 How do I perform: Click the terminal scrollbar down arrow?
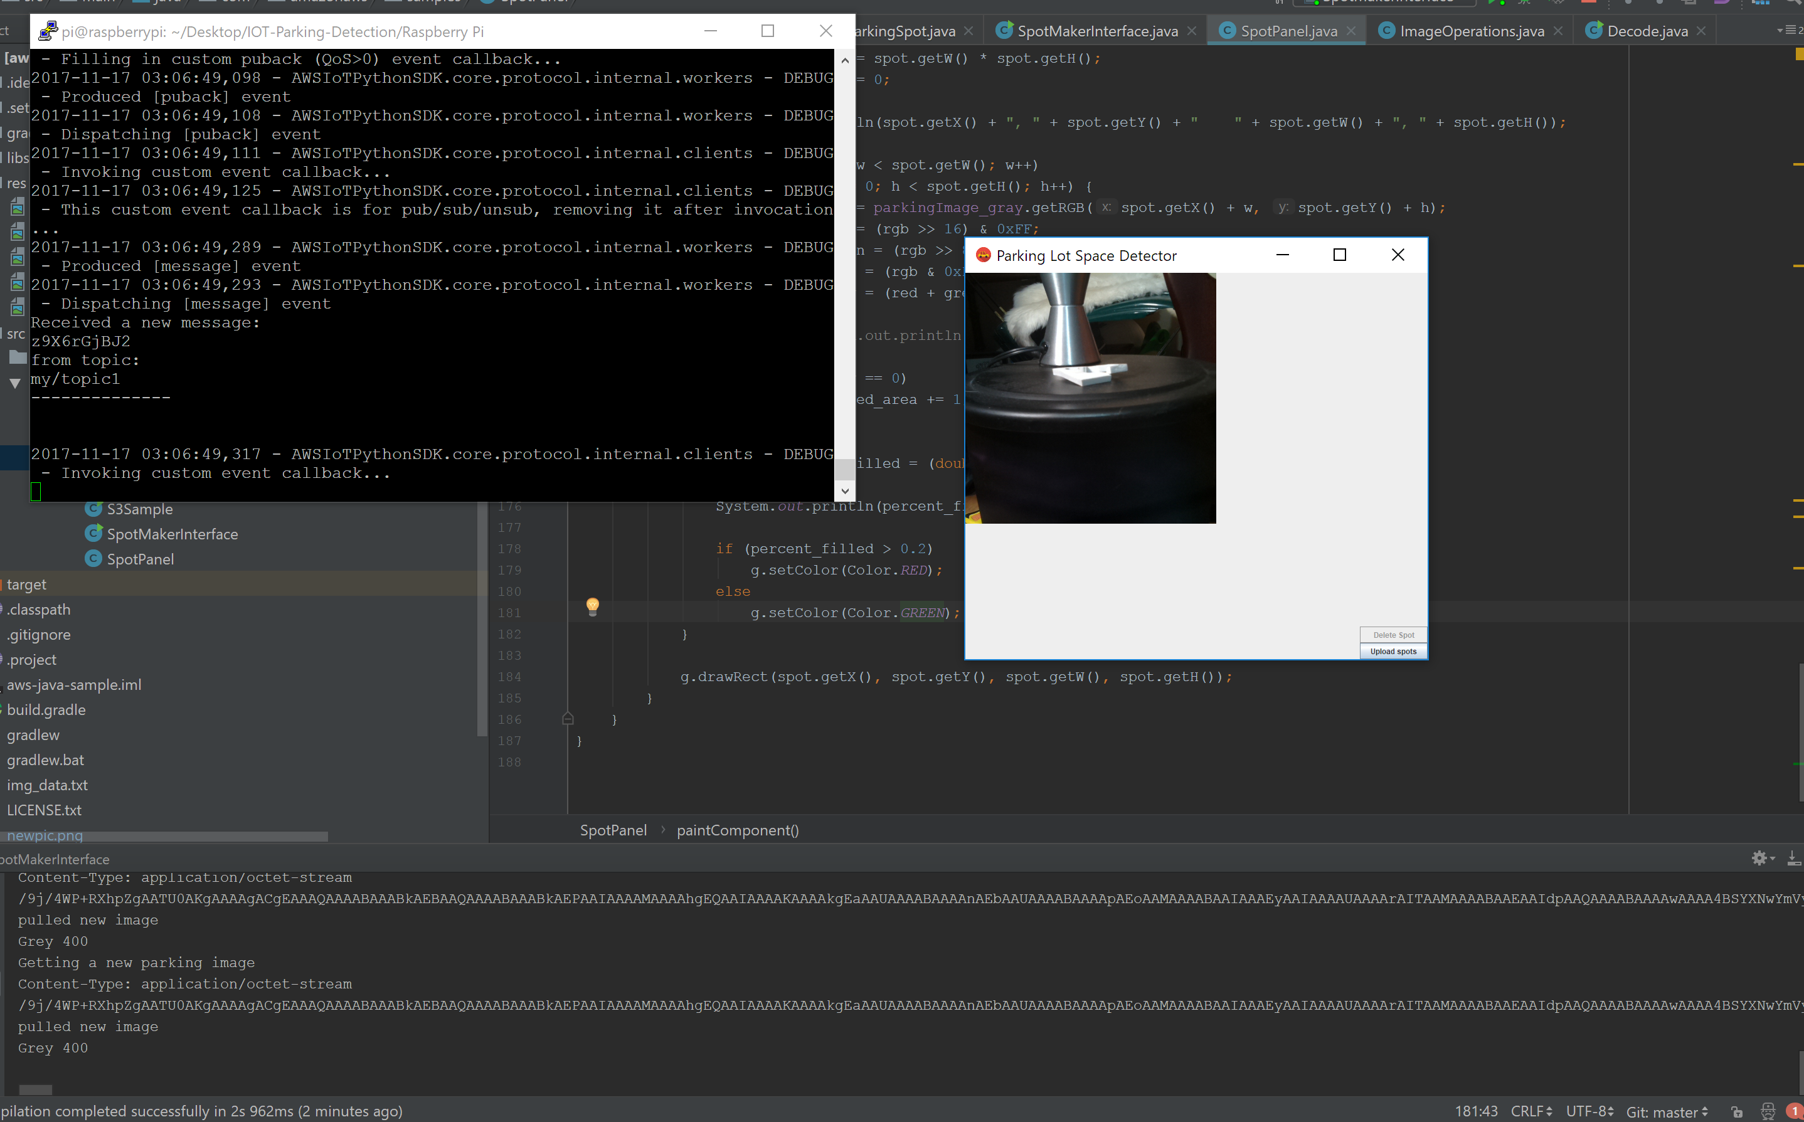click(x=844, y=491)
